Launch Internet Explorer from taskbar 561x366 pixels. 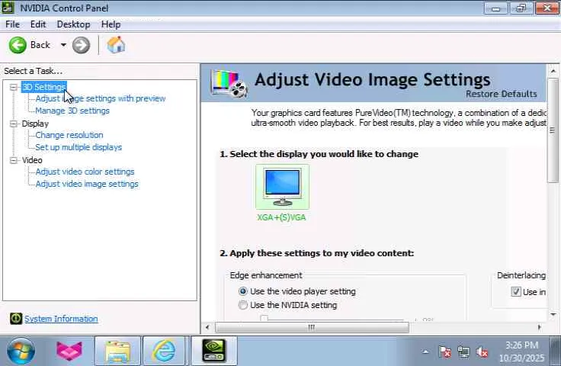pos(164,351)
